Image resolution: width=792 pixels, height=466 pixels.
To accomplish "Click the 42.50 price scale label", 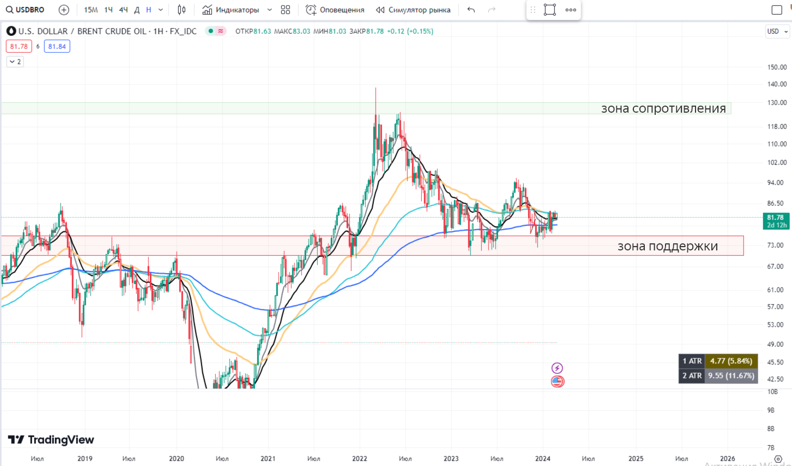I will click(x=776, y=379).
